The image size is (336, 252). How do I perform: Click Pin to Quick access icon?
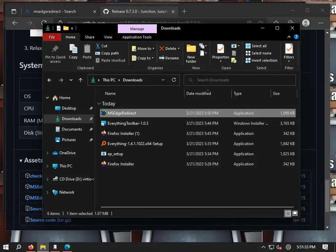tap(55, 49)
